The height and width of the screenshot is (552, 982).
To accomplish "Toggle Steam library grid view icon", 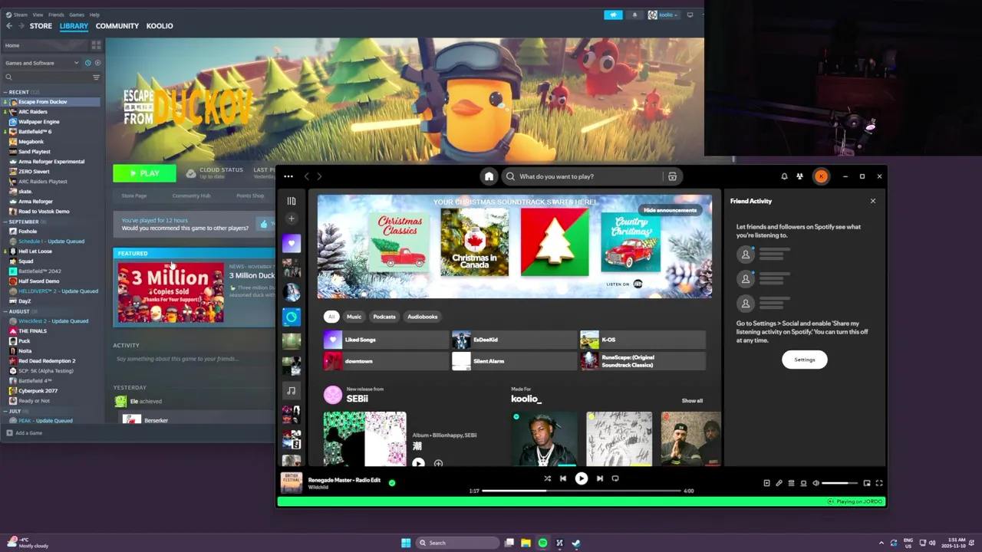I will 96,45.
